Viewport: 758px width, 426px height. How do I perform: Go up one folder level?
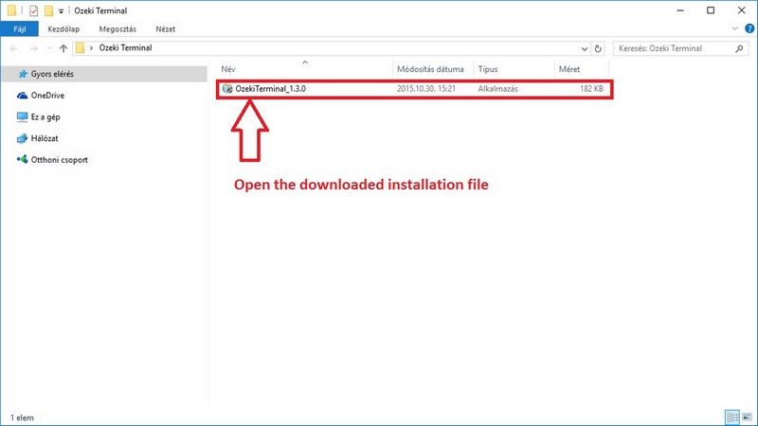point(63,48)
